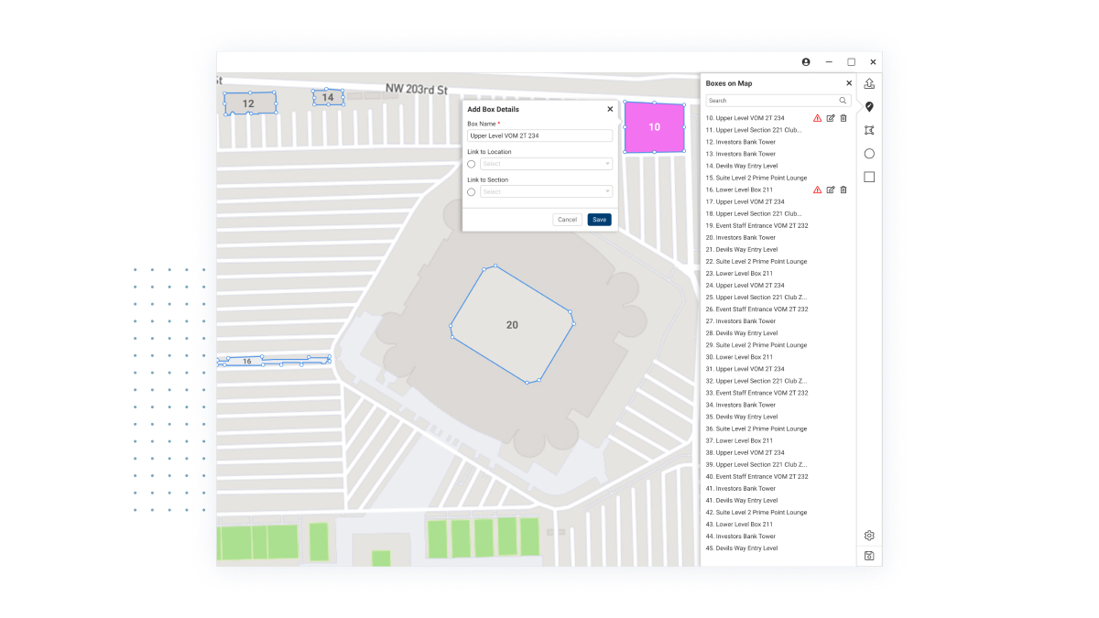Select '12. Investors Bank Tower' in the list
Viewport: 1099px width, 618px height.
743,141
